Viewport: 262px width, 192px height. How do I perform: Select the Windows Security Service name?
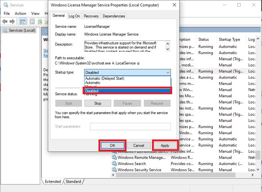[139, 170]
